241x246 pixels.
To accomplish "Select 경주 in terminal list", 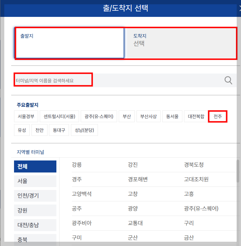I will click(x=77, y=179).
